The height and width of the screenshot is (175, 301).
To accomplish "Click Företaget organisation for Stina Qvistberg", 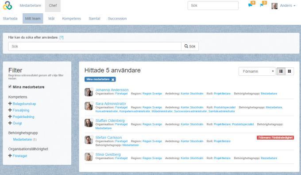I will [121, 158].
